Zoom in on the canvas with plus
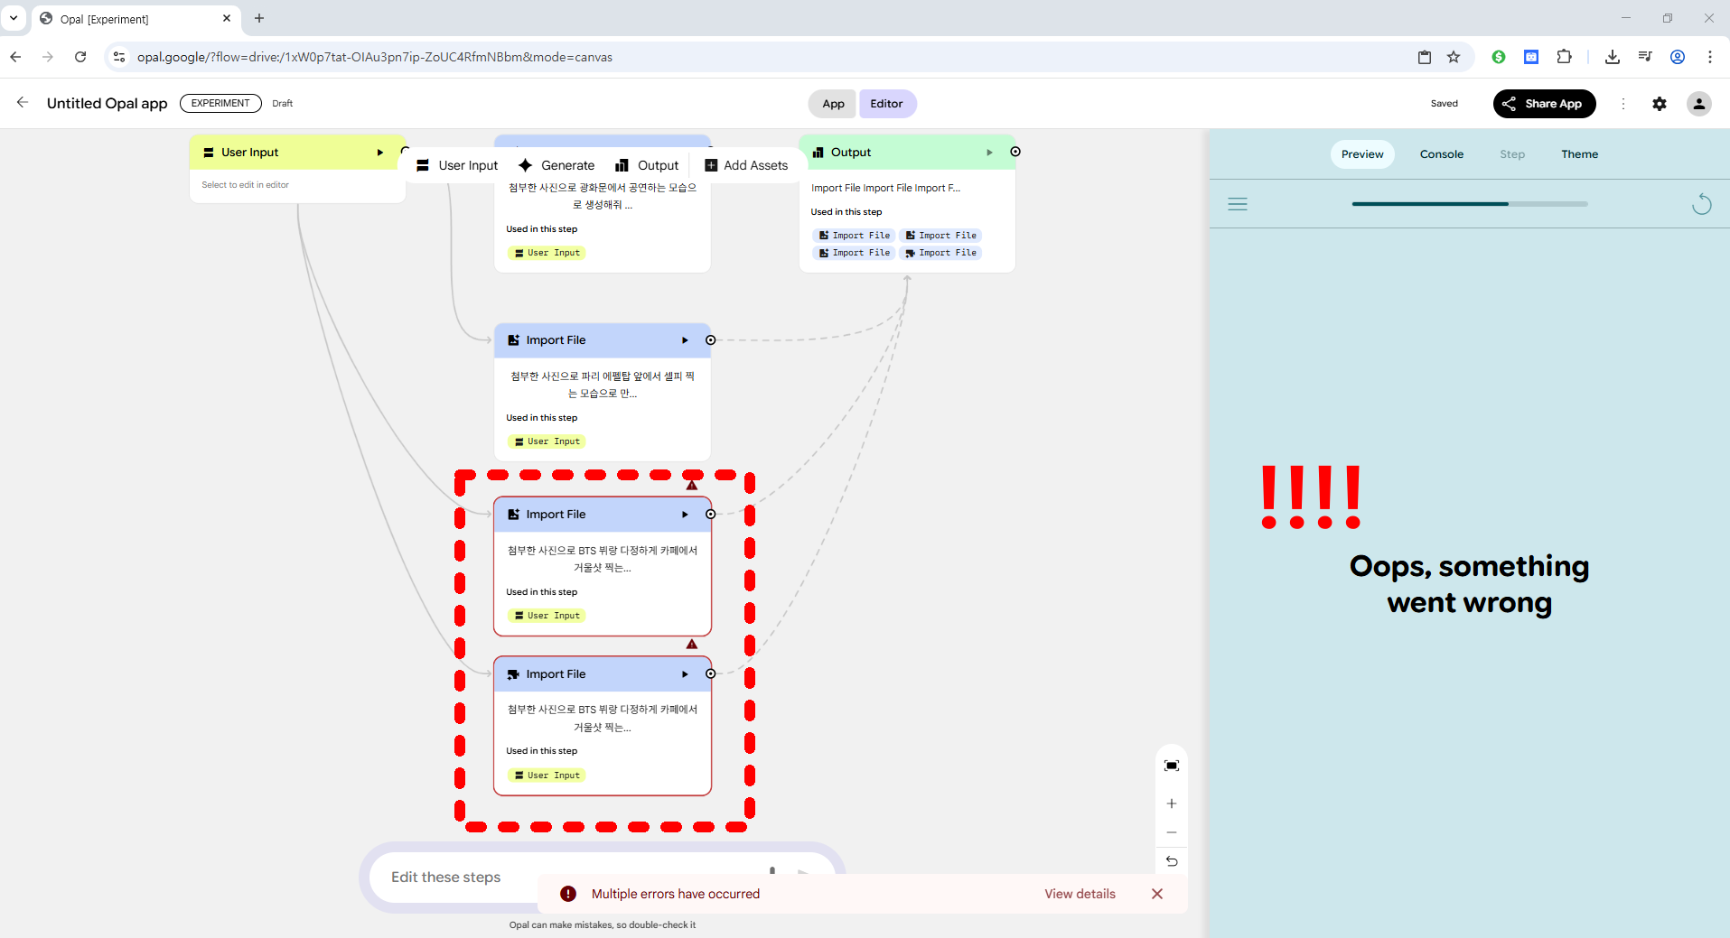The height and width of the screenshot is (938, 1730). [1172, 803]
